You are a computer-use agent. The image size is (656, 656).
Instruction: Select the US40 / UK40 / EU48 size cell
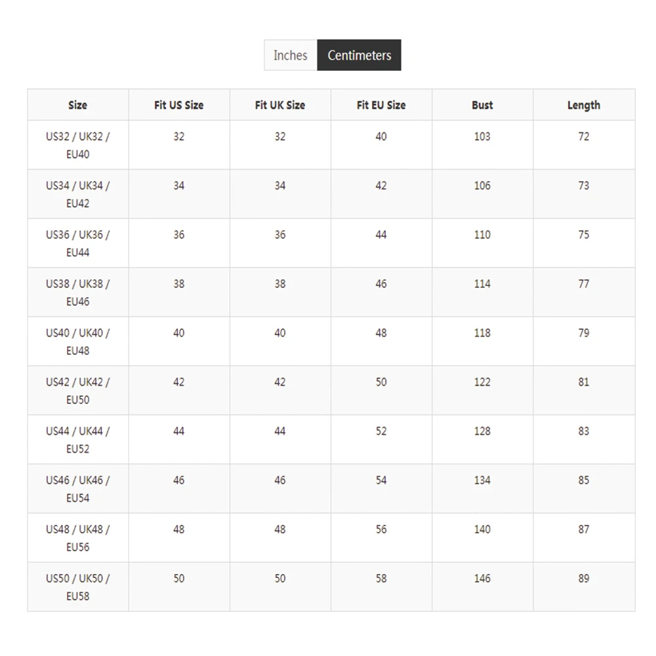pyautogui.click(x=78, y=341)
